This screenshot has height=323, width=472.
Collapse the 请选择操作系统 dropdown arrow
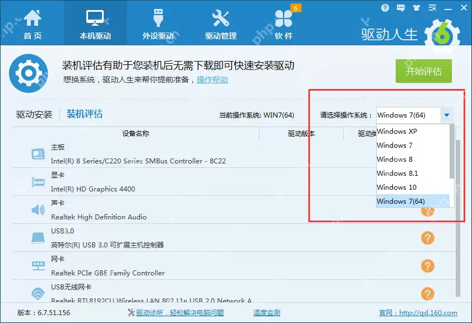(x=447, y=115)
